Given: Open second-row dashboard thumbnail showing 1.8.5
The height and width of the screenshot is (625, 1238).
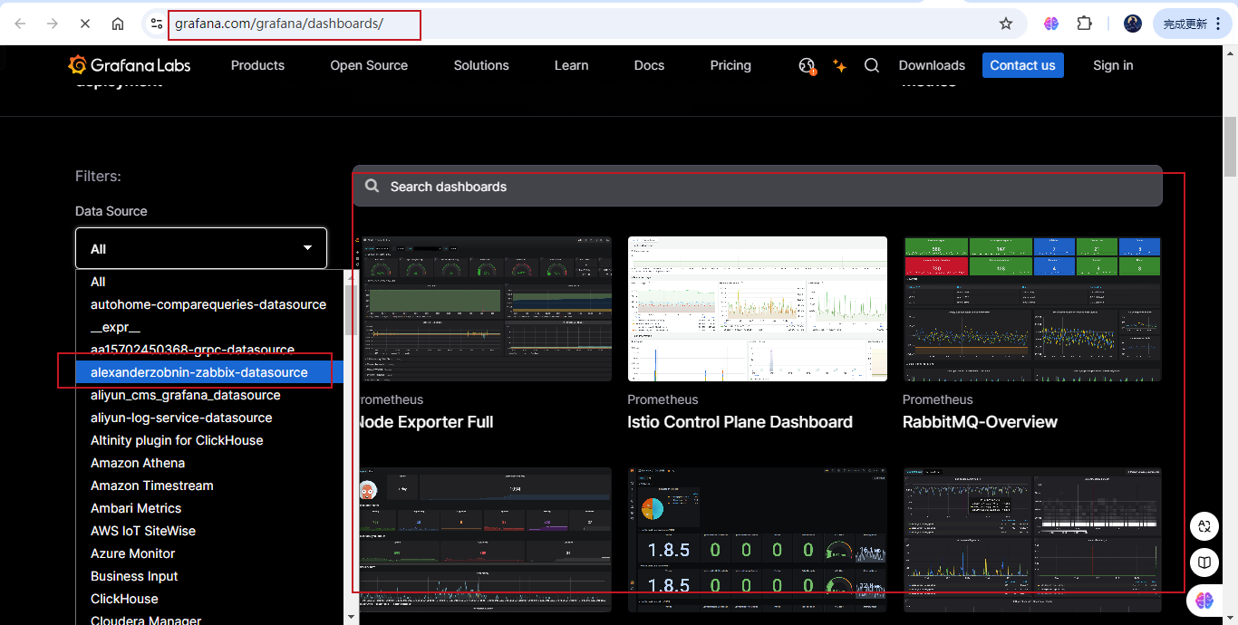Looking at the screenshot, I should [x=758, y=540].
